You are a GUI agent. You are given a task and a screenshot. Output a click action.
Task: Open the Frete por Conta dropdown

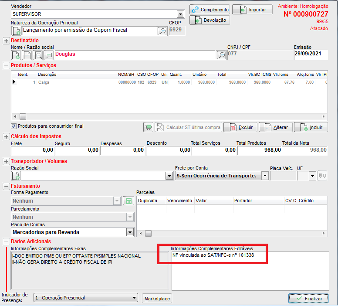tap(264, 176)
